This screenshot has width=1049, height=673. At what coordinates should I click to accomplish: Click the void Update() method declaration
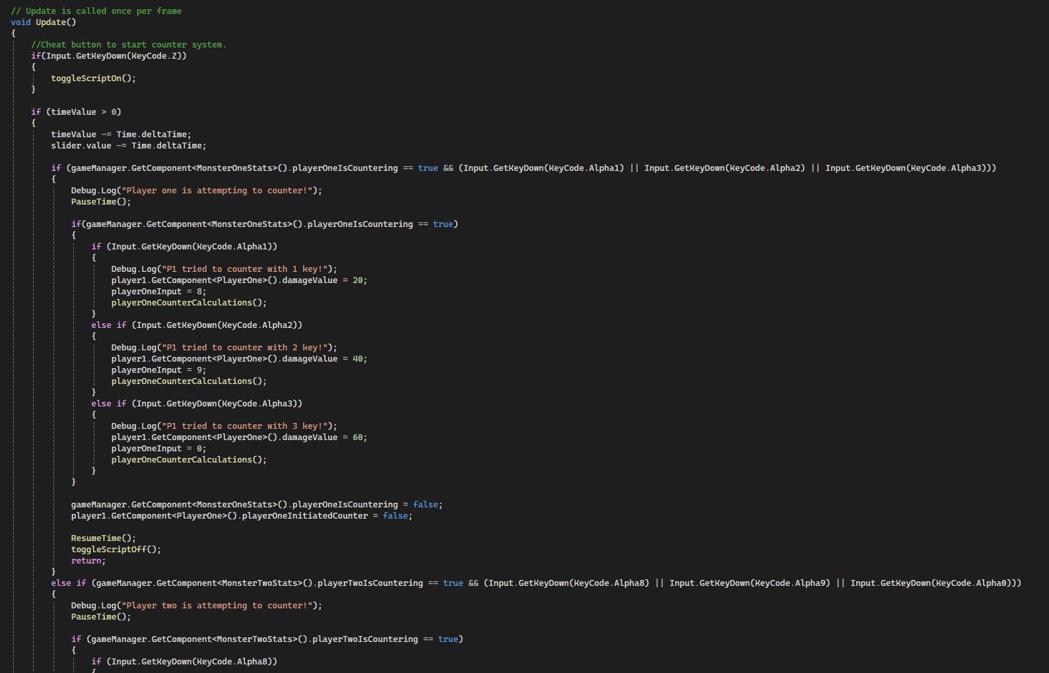click(x=44, y=22)
